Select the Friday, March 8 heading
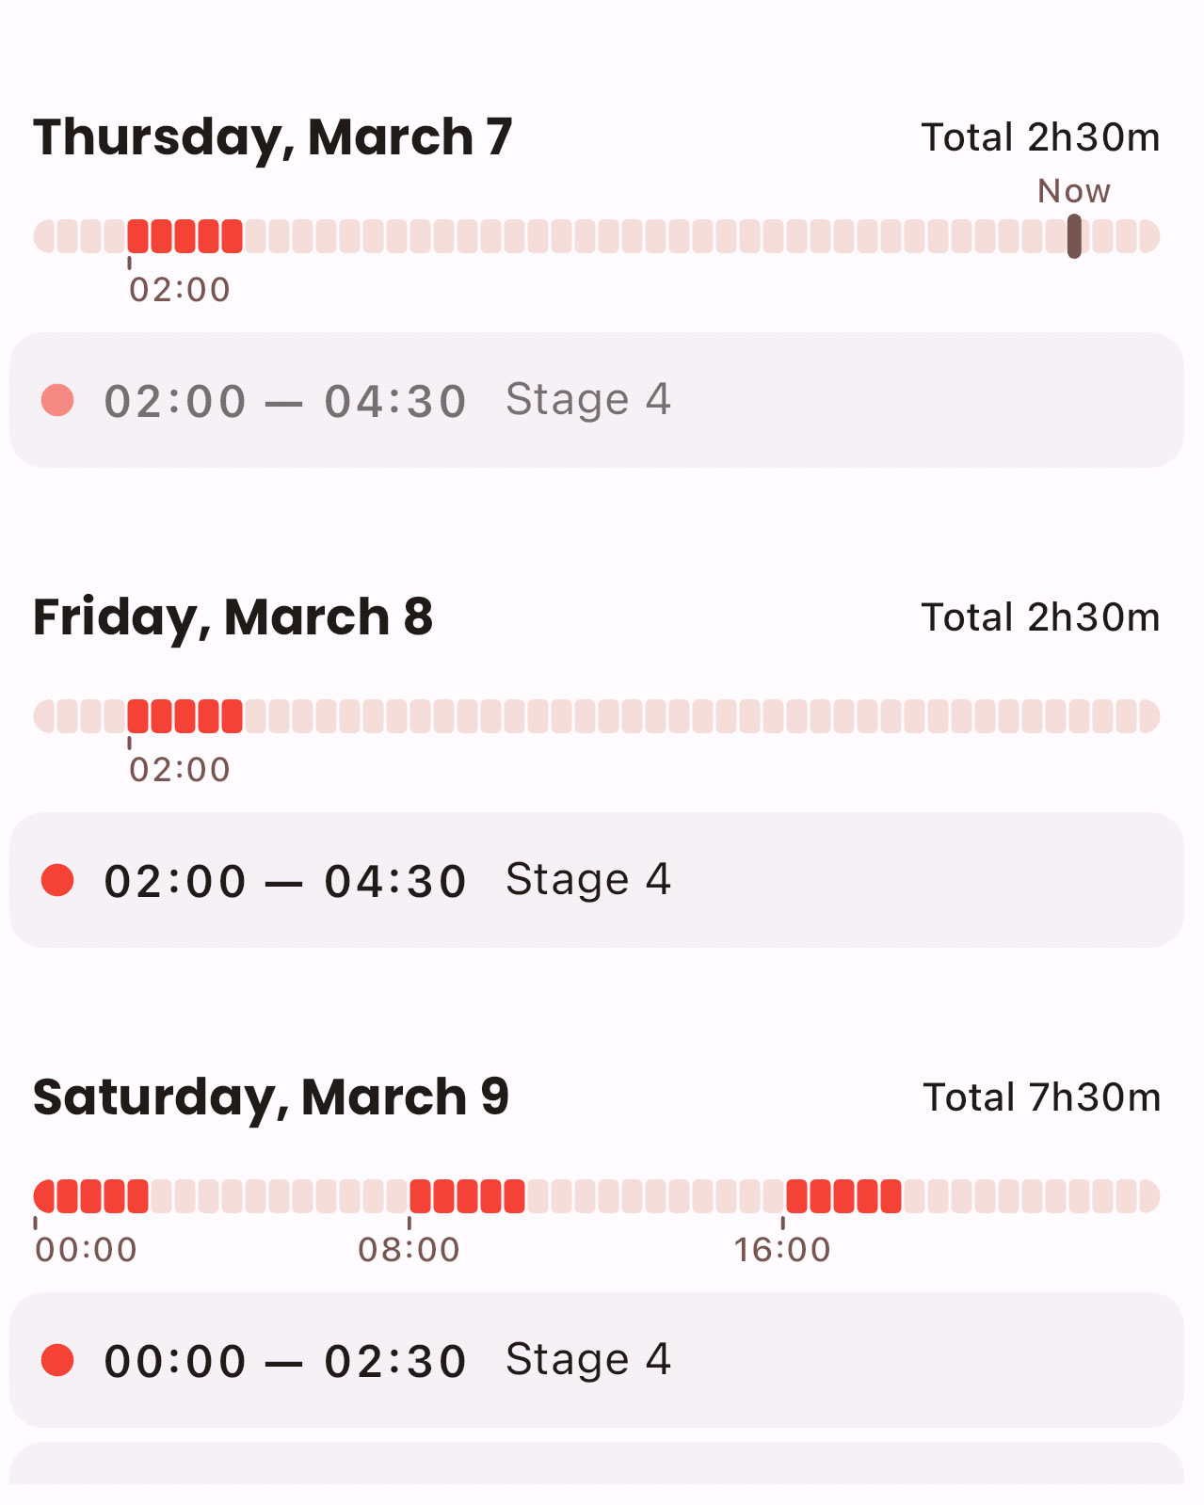 [233, 617]
